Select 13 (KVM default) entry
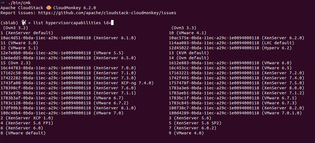Screen dimensions: 315x143 [x=189, y=53]
